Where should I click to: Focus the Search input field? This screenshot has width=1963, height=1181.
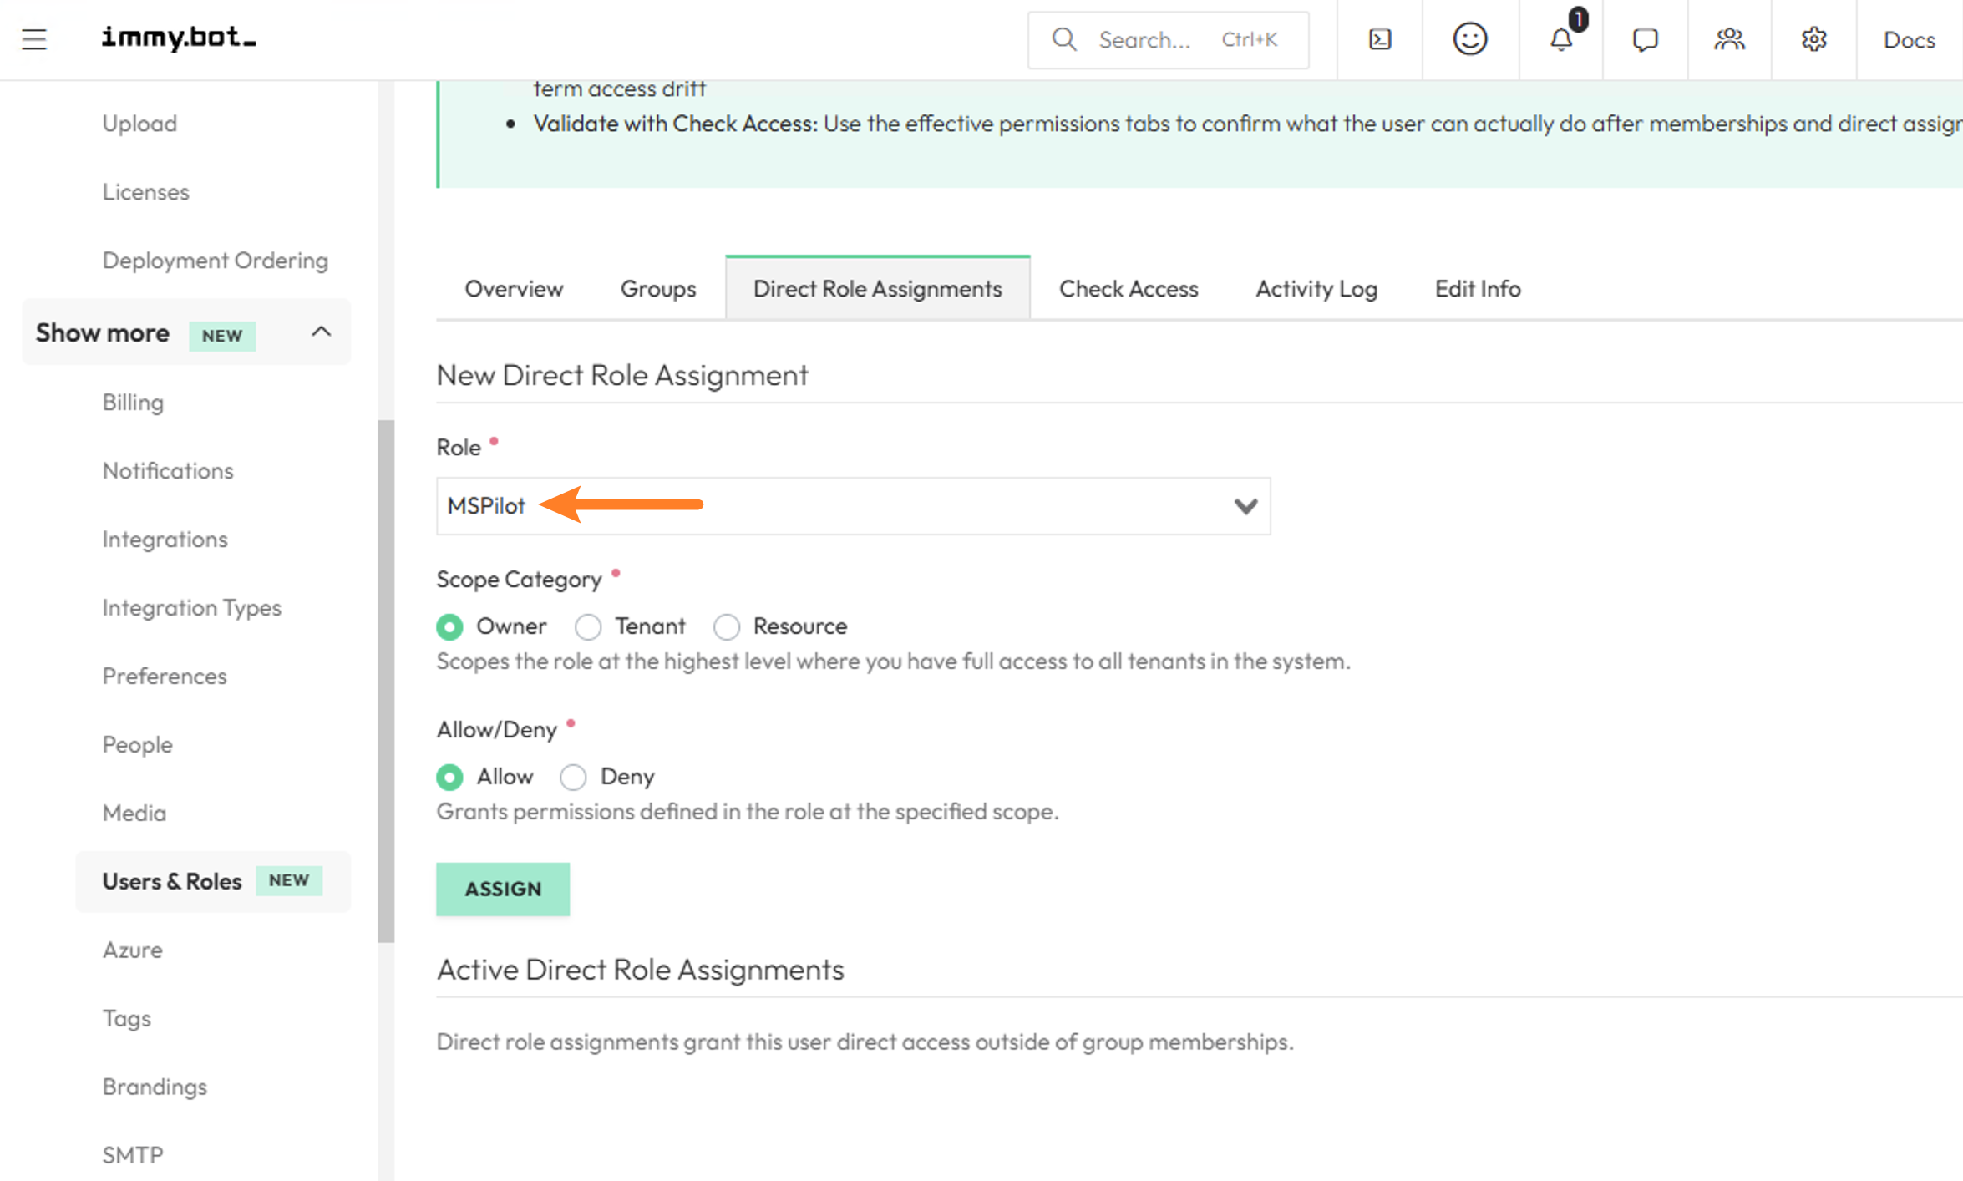click(1168, 39)
